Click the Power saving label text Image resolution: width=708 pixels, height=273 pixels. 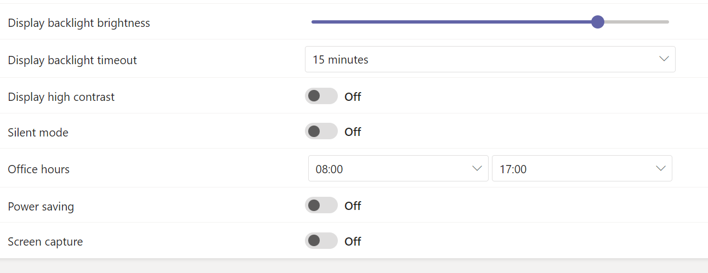[41, 207]
